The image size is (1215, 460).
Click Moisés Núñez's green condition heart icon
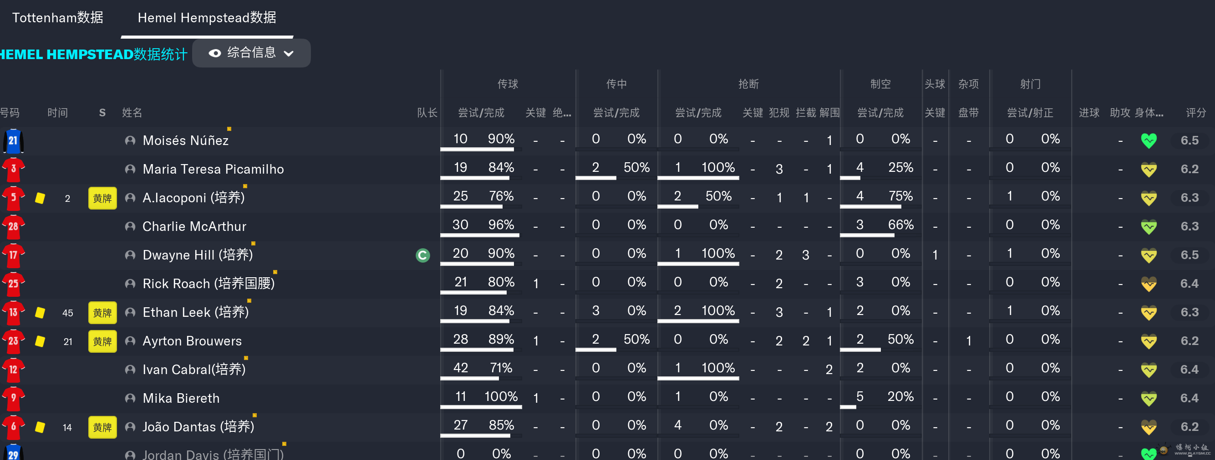pyautogui.click(x=1149, y=141)
